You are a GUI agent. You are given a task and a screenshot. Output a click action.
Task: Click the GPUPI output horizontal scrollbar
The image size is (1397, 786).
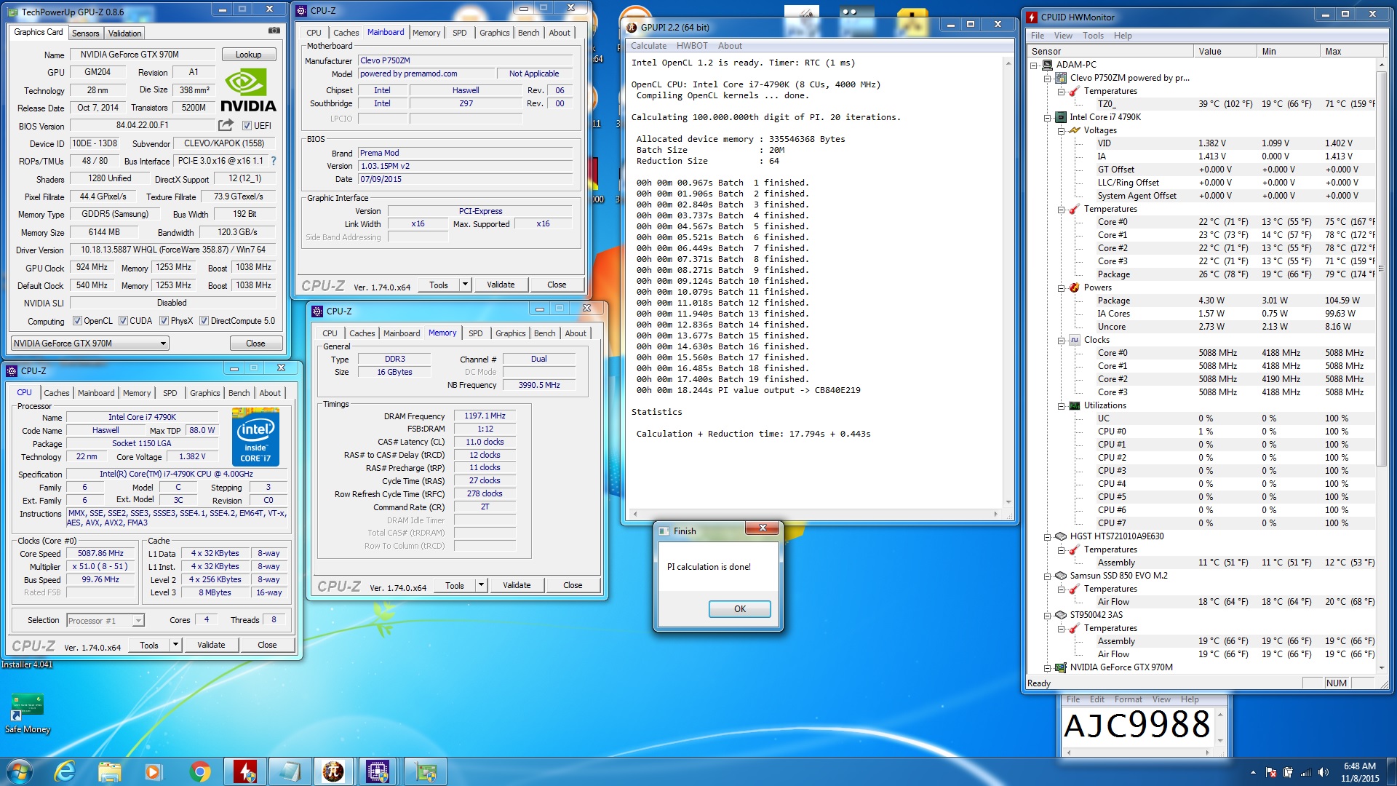coord(815,514)
